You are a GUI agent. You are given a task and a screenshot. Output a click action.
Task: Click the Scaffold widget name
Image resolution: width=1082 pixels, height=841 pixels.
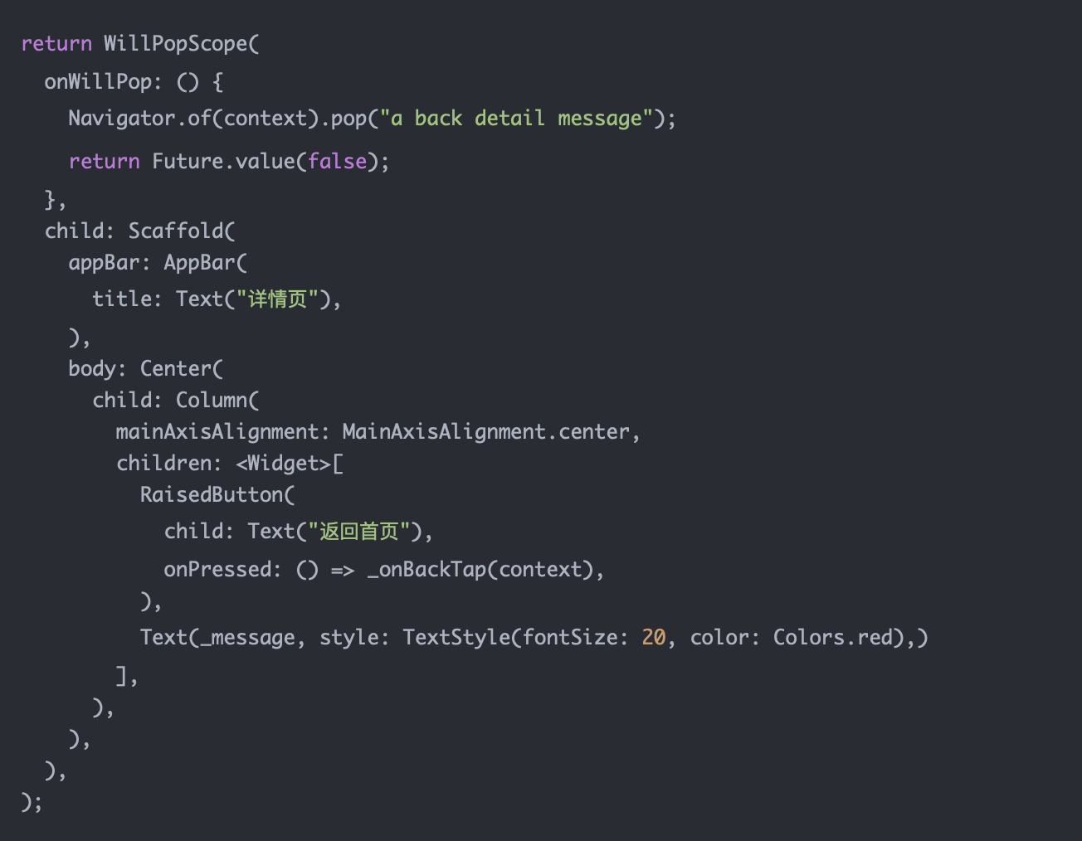point(176,231)
